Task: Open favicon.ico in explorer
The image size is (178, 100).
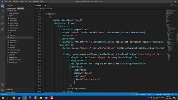Action: 13,18
